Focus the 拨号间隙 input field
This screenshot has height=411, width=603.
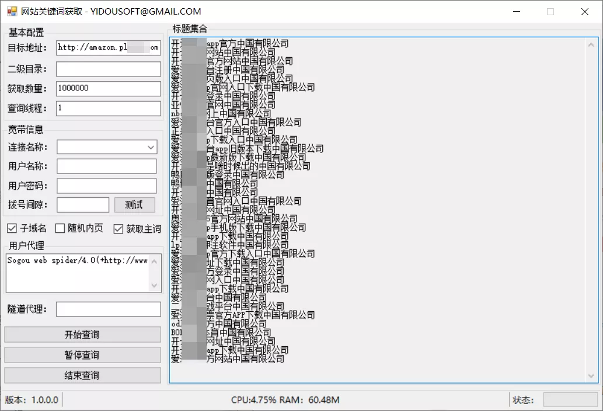(x=83, y=205)
